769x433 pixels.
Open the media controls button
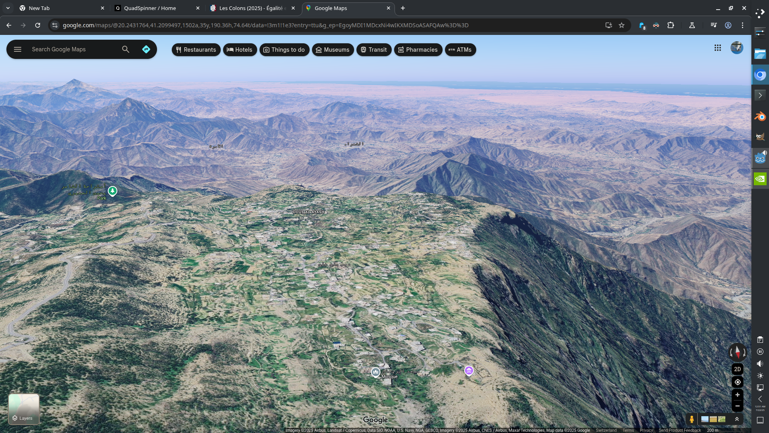click(x=714, y=25)
